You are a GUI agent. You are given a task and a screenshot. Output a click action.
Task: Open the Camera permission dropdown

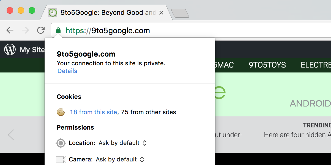click(x=120, y=160)
